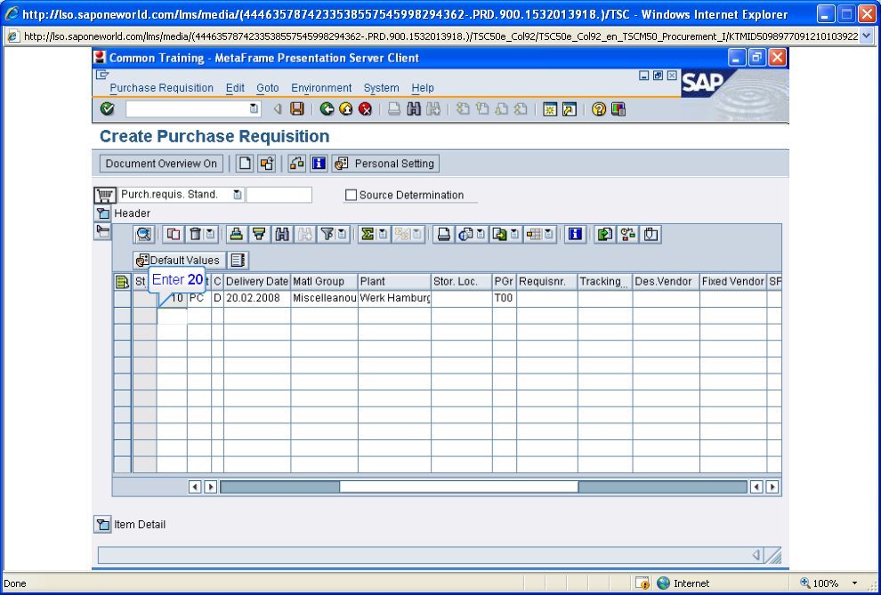
Task: Tick the Source Determination checkbox
Action: click(x=352, y=196)
